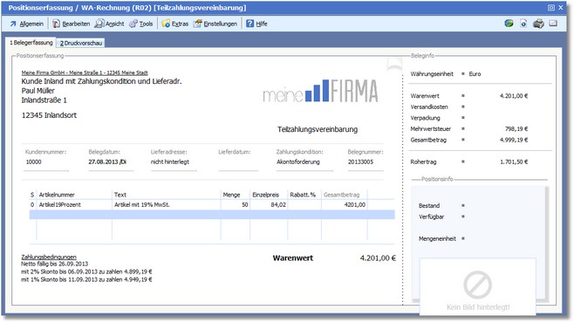Click the empty Lieferdatum field
The image size is (574, 323).
click(x=238, y=161)
